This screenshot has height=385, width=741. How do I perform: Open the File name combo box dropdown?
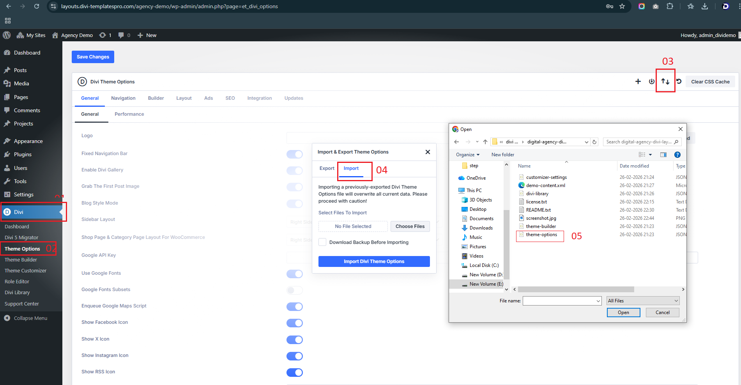pyautogui.click(x=598, y=301)
